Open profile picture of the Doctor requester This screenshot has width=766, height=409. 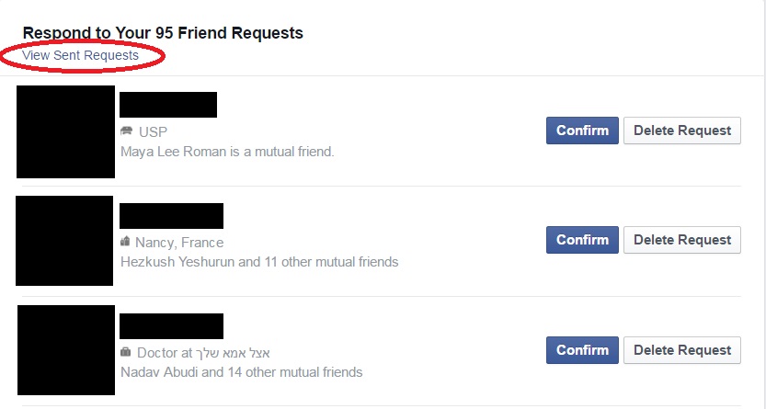(x=65, y=350)
